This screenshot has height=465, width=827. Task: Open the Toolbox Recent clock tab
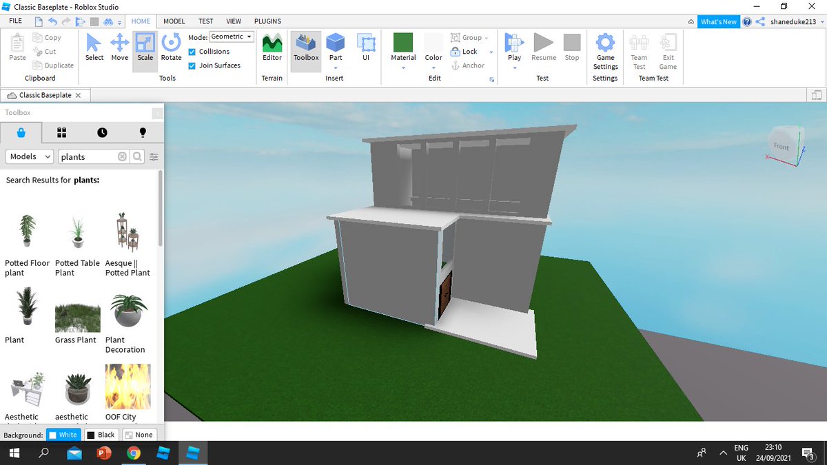[102, 132]
